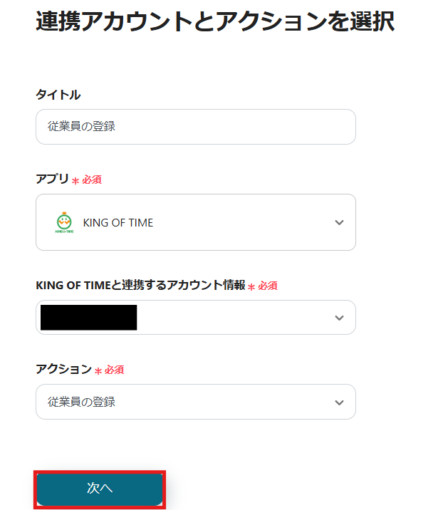Viewport: 443px width, 510px height.
Task: Click the 連携アカウントとアクションを選択 heading
Action: [x=214, y=22]
